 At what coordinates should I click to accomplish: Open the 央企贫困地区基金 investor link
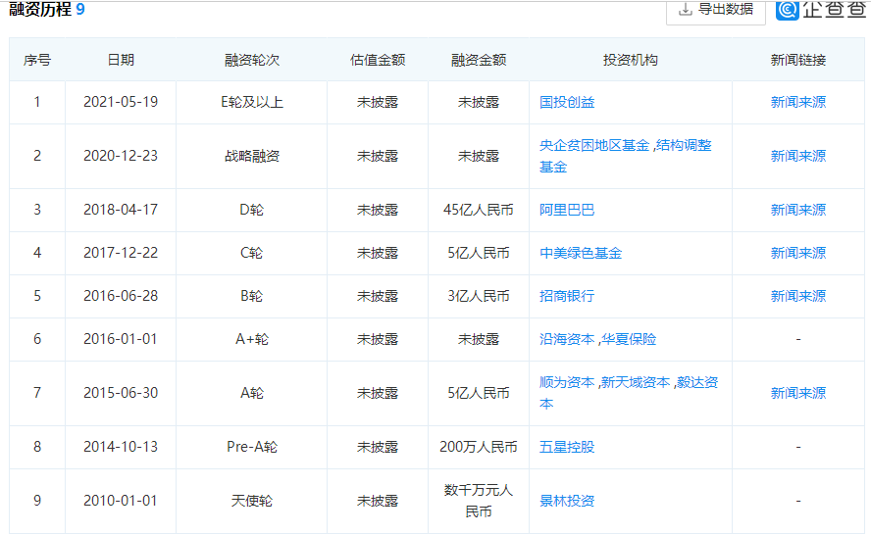point(594,145)
